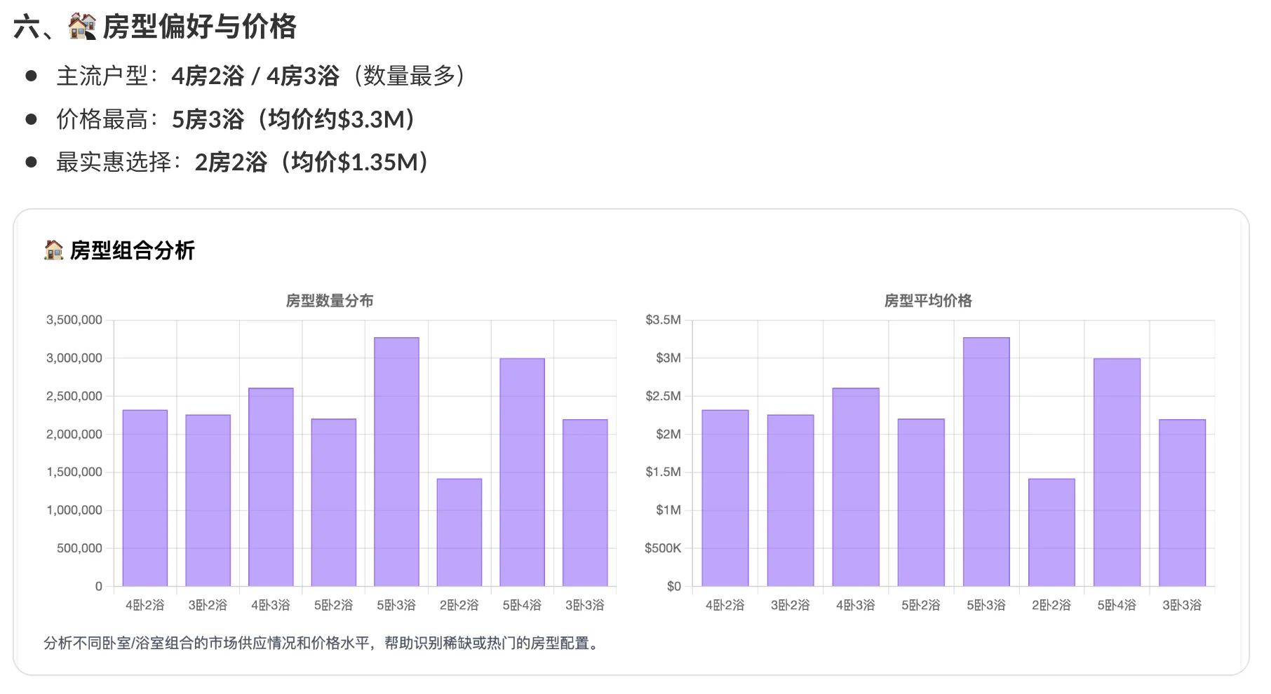This screenshot has height=694, width=1271.
Task: Click the 2卧2浴 bar in 房型平均价格 chart
Action: [x=1051, y=533]
